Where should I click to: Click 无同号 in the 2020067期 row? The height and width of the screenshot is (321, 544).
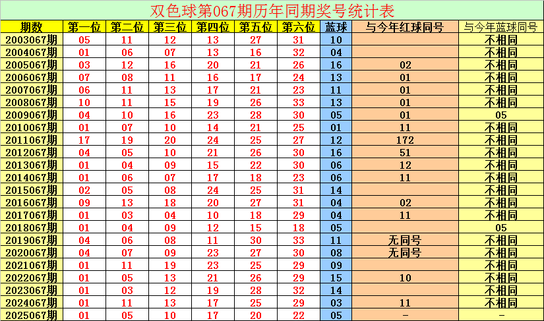click(x=405, y=252)
